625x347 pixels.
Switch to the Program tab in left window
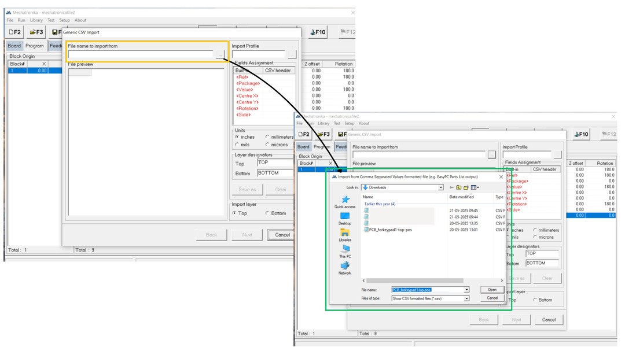tap(35, 46)
